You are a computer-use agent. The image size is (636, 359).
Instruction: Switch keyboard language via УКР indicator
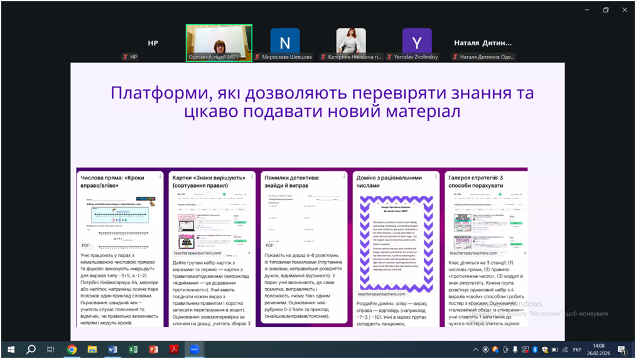577,350
